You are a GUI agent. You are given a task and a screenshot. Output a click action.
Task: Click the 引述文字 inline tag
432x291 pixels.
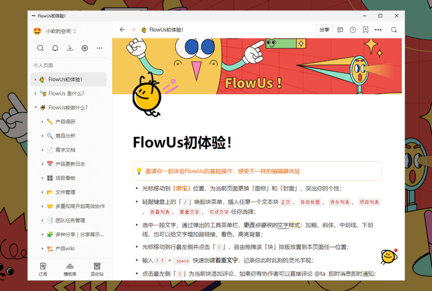click(219, 212)
